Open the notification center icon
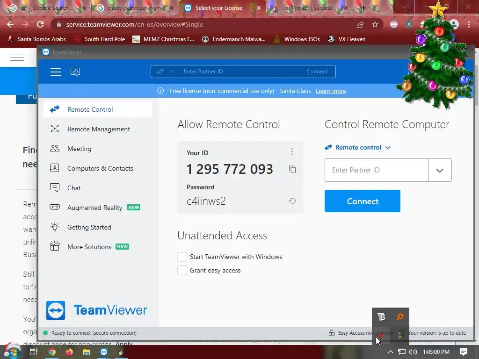 (x=464, y=352)
